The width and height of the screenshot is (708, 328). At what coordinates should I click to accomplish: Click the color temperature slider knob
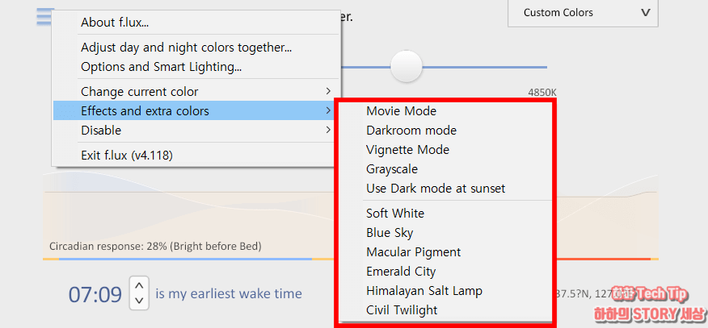(x=406, y=67)
